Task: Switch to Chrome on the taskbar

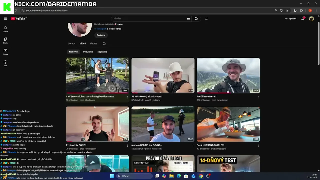Action: (x=201, y=176)
